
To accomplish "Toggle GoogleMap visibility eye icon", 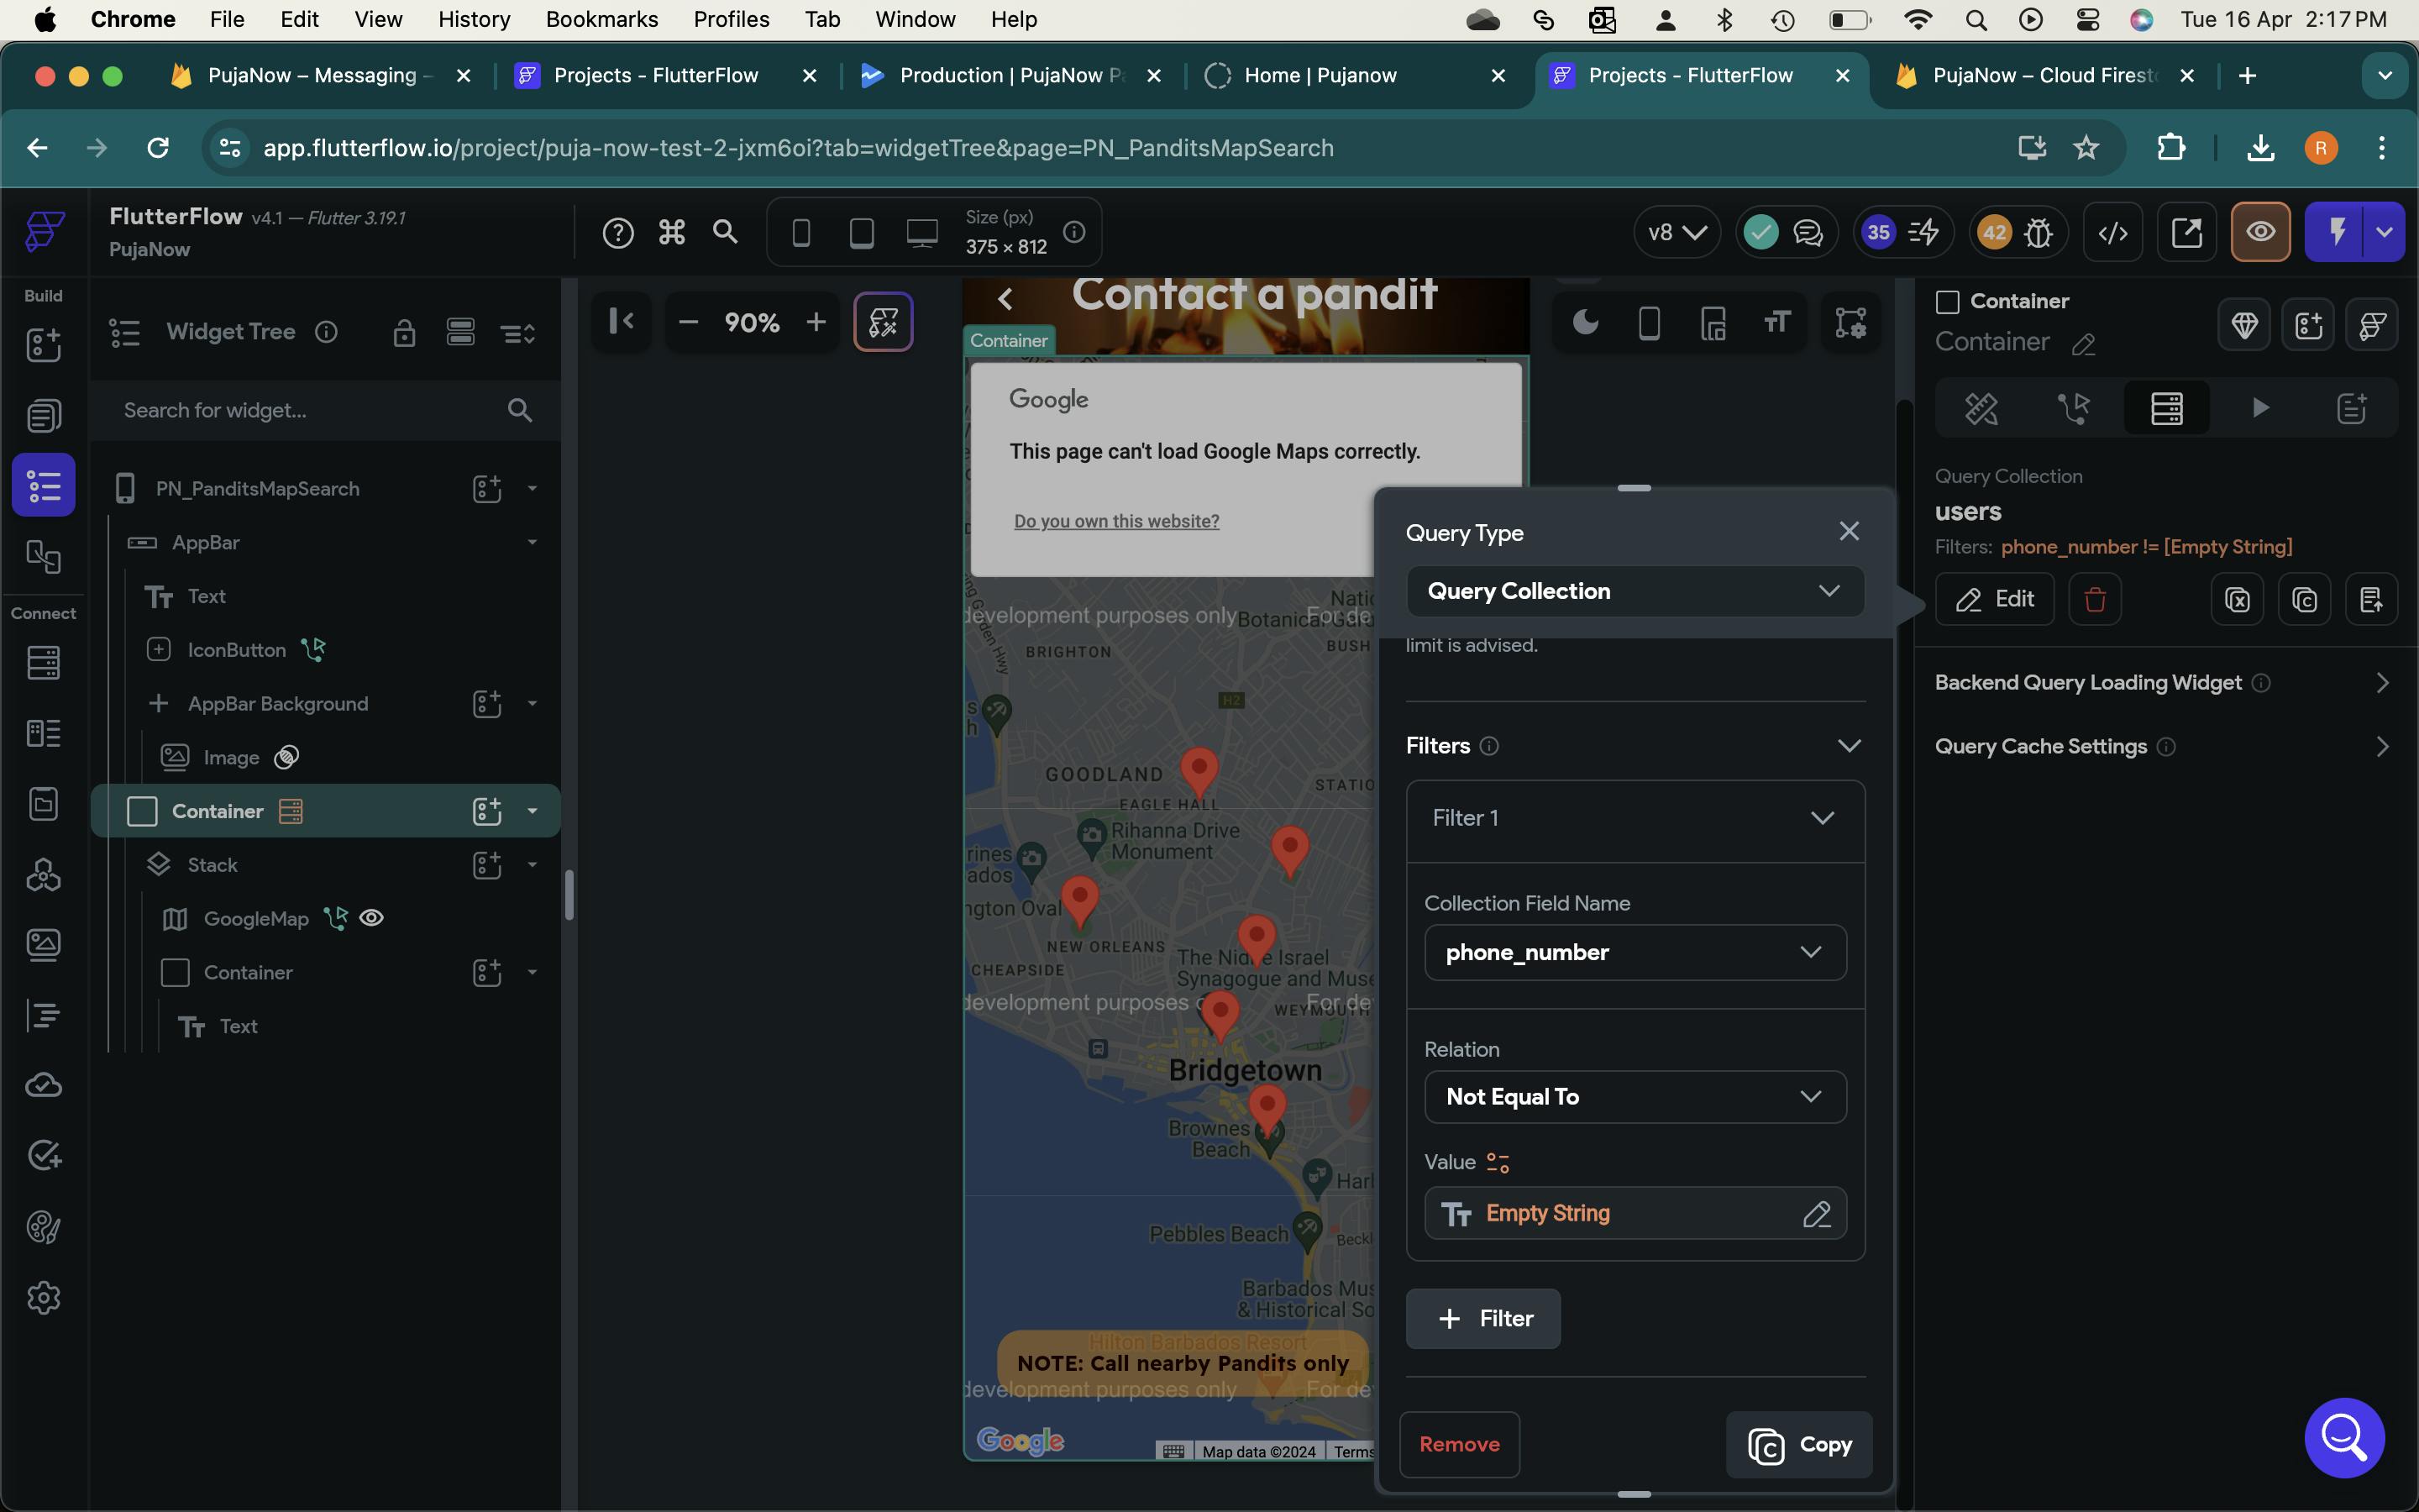I will (372, 918).
